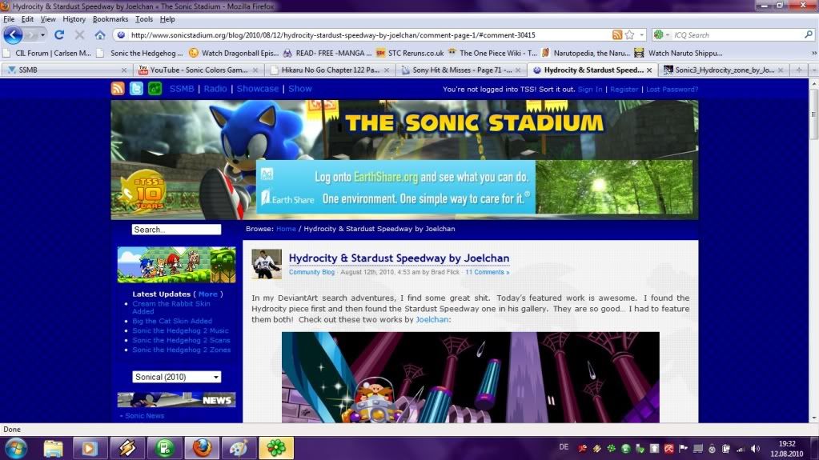Go to the home page icon
The width and height of the screenshot is (819, 460).
[x=100, y=35]
